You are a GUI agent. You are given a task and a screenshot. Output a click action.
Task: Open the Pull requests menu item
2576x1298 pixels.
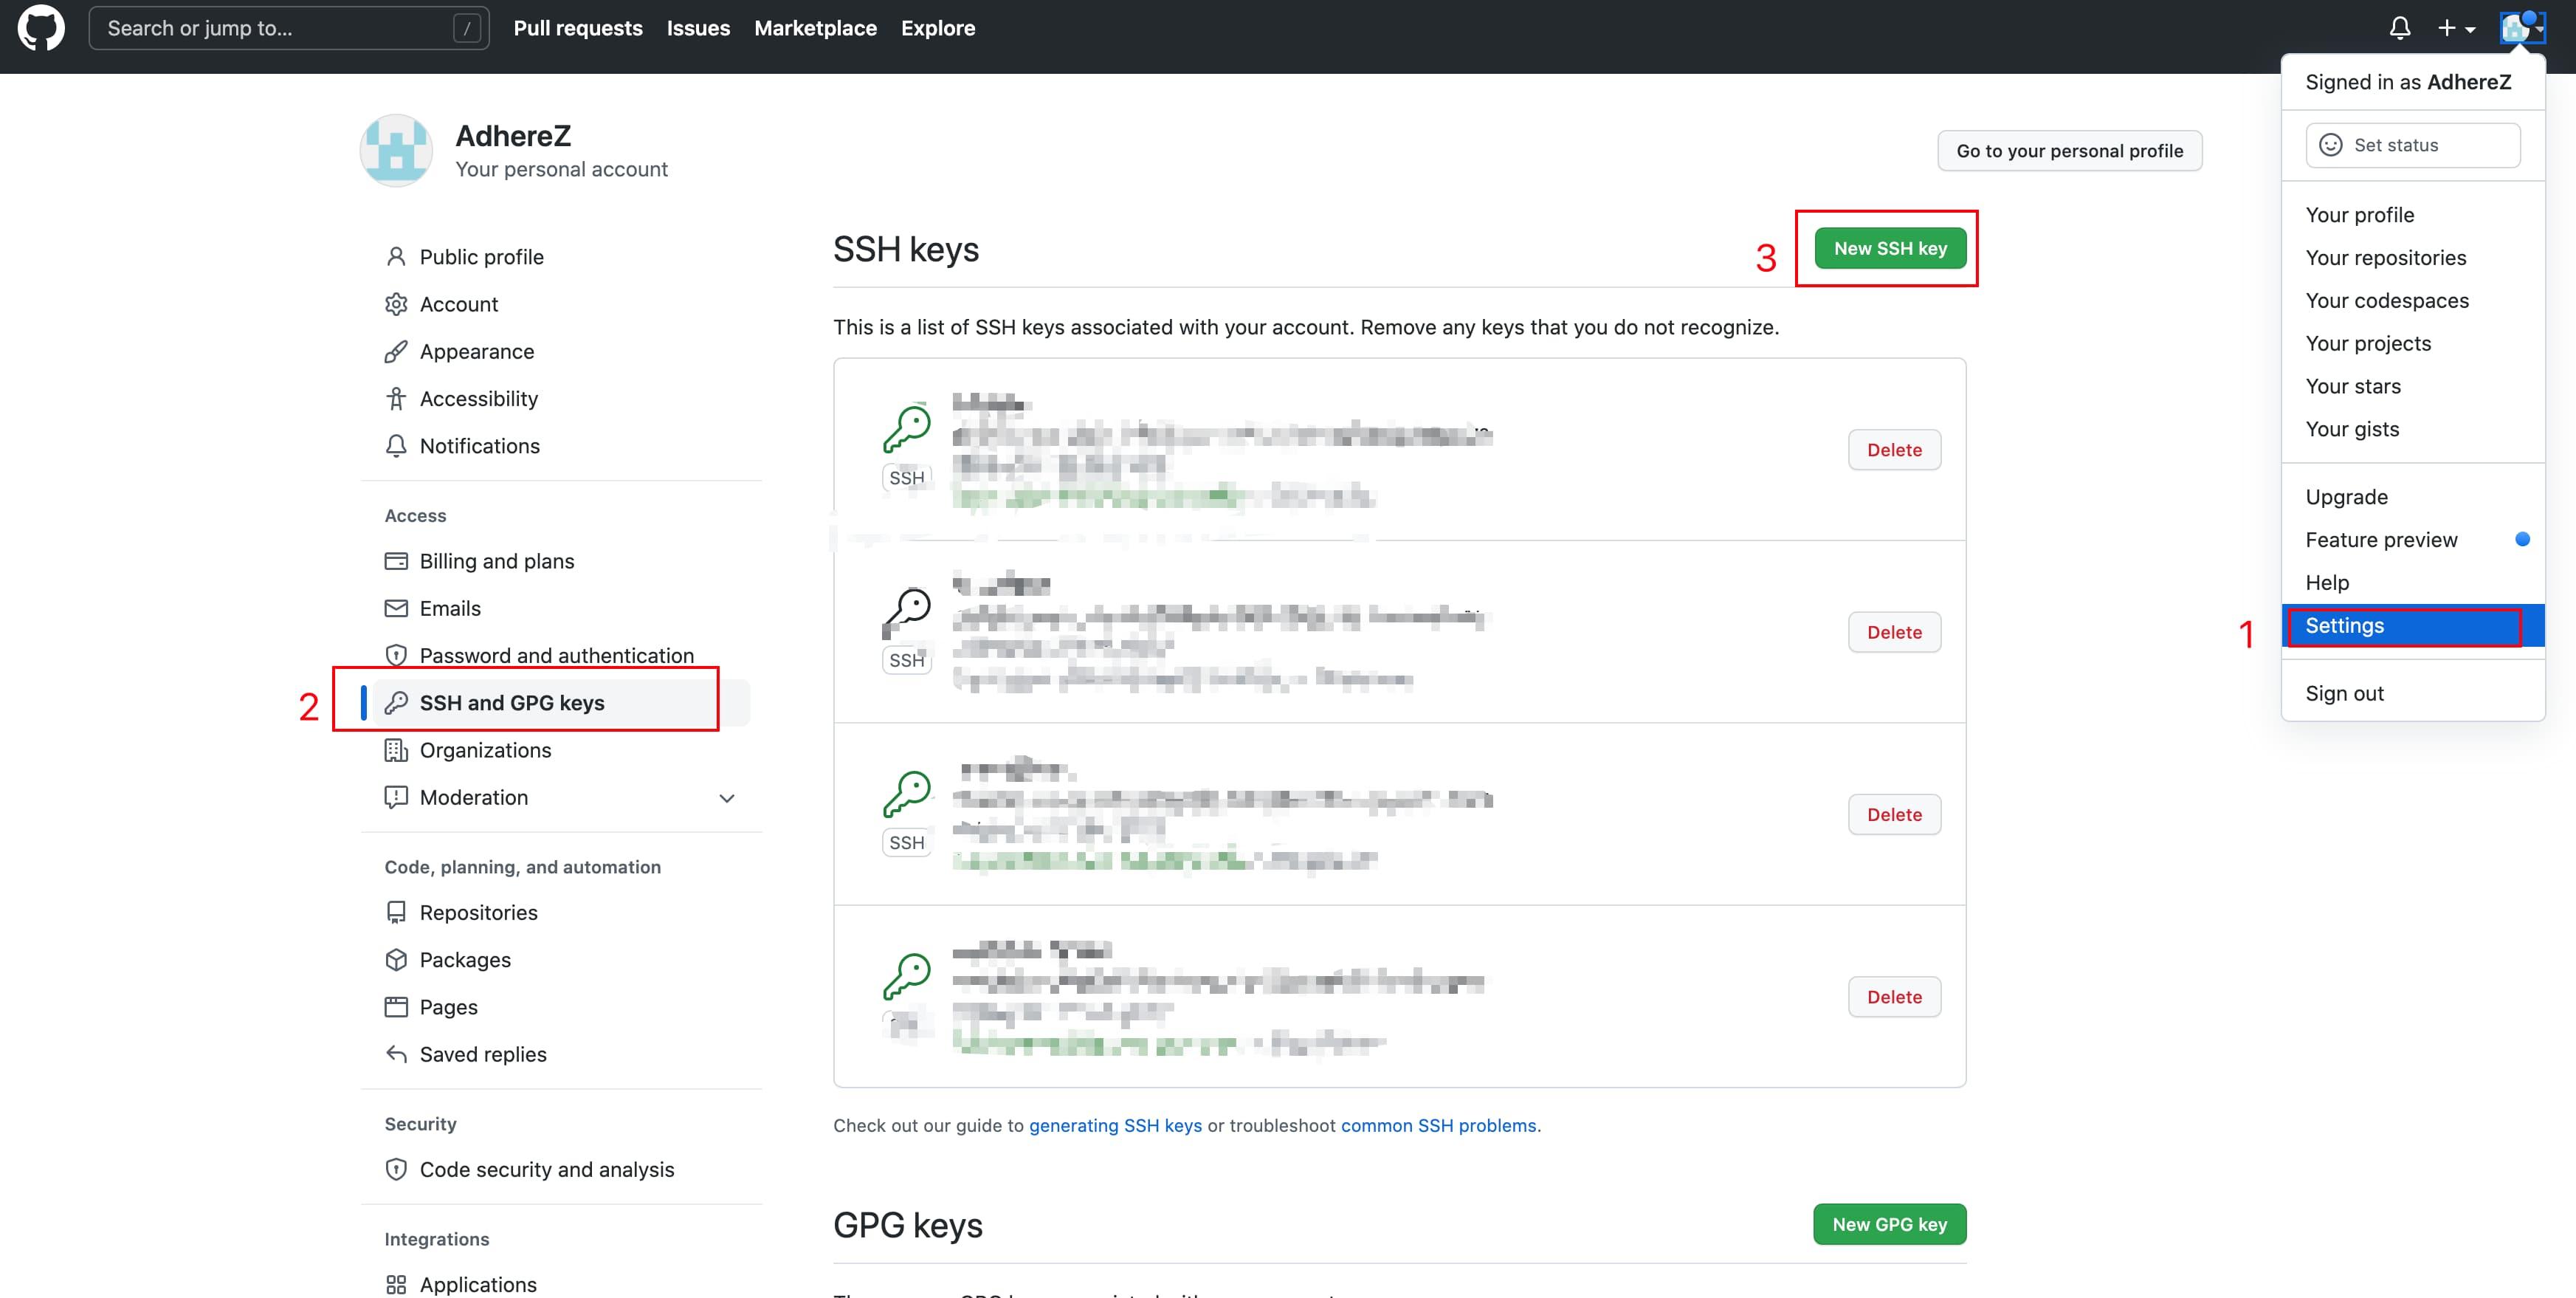578,27
